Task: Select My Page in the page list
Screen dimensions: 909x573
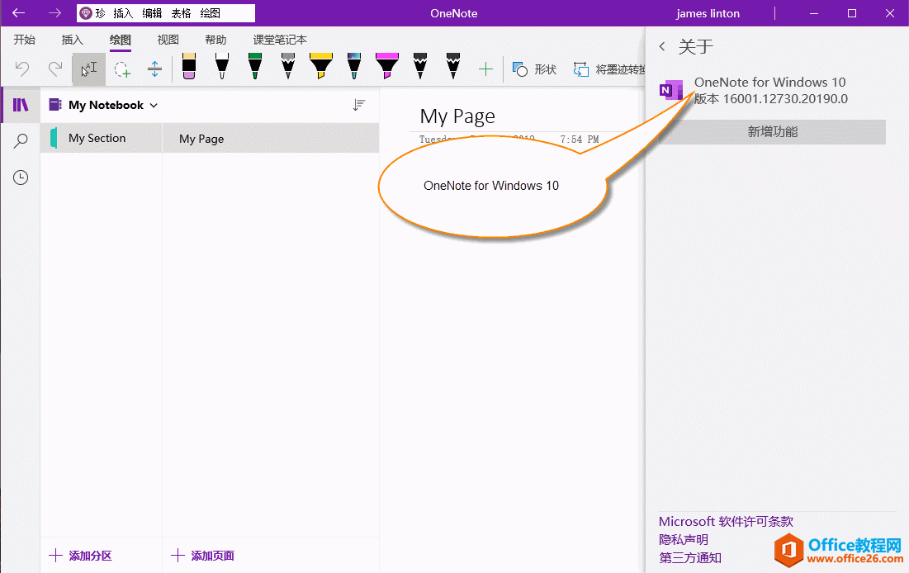Action: pos(201,139)
